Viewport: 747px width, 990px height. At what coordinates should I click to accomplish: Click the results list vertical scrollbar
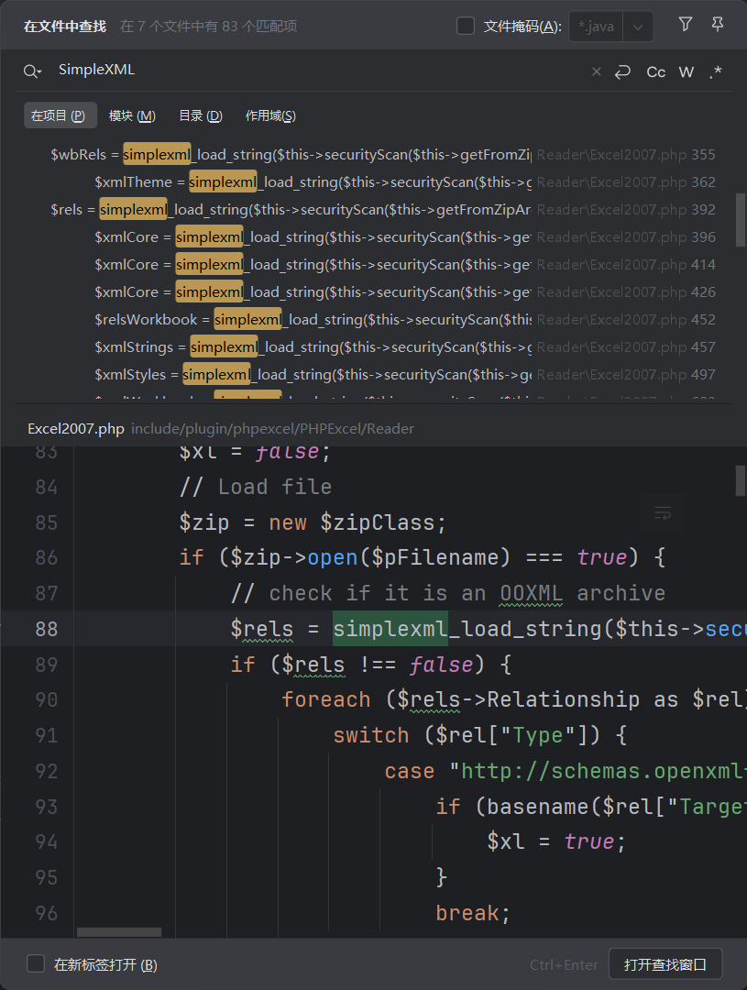pos(740,220)
